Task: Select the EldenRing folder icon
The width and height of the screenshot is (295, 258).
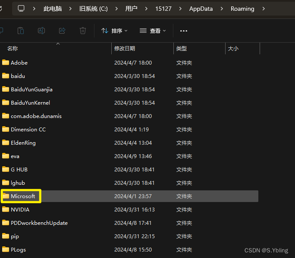Action: tap(6, 143)
